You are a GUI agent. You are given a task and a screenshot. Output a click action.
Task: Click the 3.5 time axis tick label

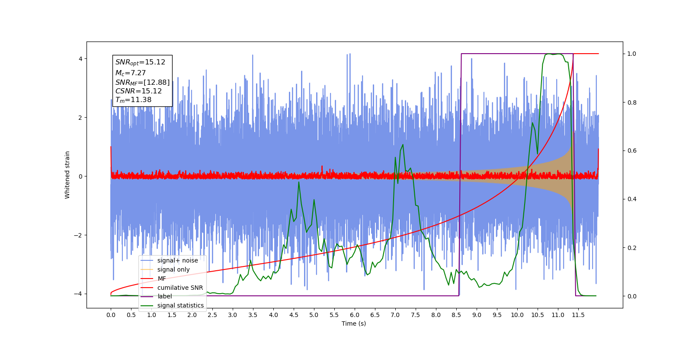[x=253, y=315]
